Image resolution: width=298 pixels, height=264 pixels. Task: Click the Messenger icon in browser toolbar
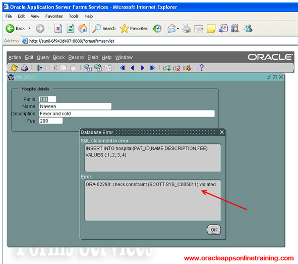[248, 29]
